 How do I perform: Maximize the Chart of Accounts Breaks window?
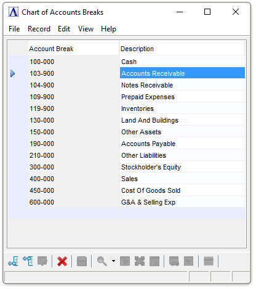pyautogui.click(x=207, y=12)
